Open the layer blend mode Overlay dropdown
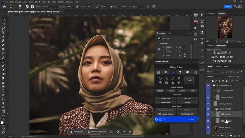Image resolution: width=245 pixels, height=138 pixels. click(x=217, y=76)
